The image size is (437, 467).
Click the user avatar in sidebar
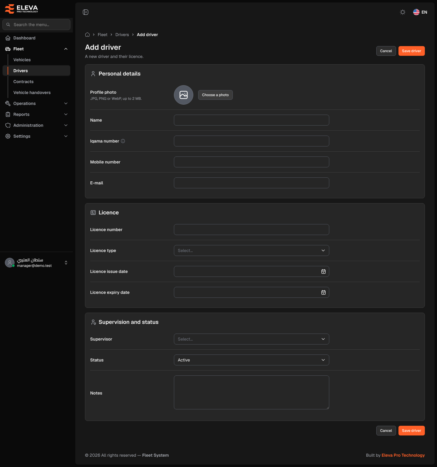click(10, 263)
